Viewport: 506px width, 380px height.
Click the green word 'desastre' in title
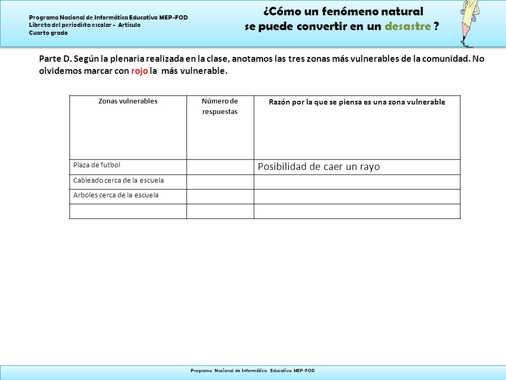pyautogui.click(x=408, y=26)
